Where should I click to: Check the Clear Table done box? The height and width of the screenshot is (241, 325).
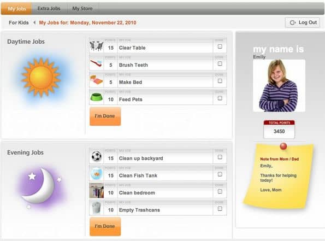pos(220,46)
